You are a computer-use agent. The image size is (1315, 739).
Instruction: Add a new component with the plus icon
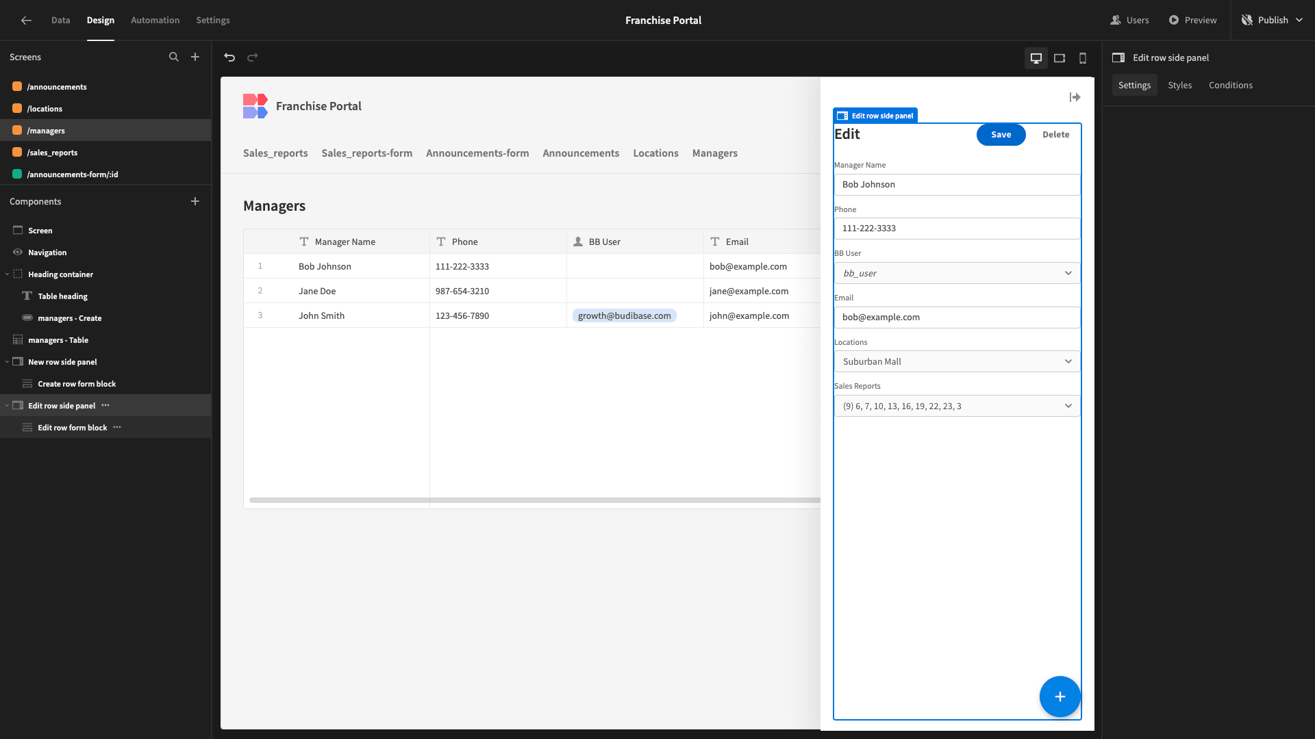(195, 201)
